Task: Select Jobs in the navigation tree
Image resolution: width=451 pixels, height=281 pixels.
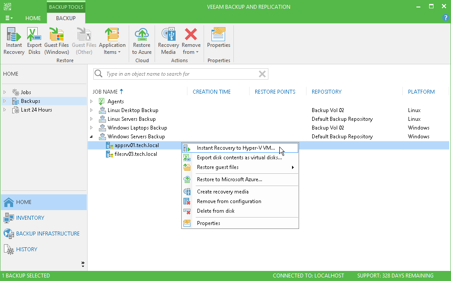Action: 25,92
